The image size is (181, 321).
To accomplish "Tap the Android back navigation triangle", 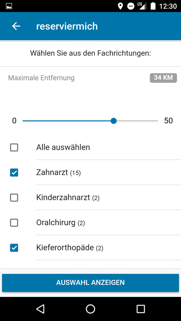I will pyautogui.click(x=40, y=309).
